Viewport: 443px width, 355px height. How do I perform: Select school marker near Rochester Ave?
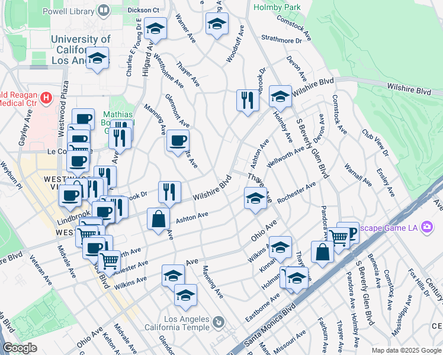[x=255, y=200]
